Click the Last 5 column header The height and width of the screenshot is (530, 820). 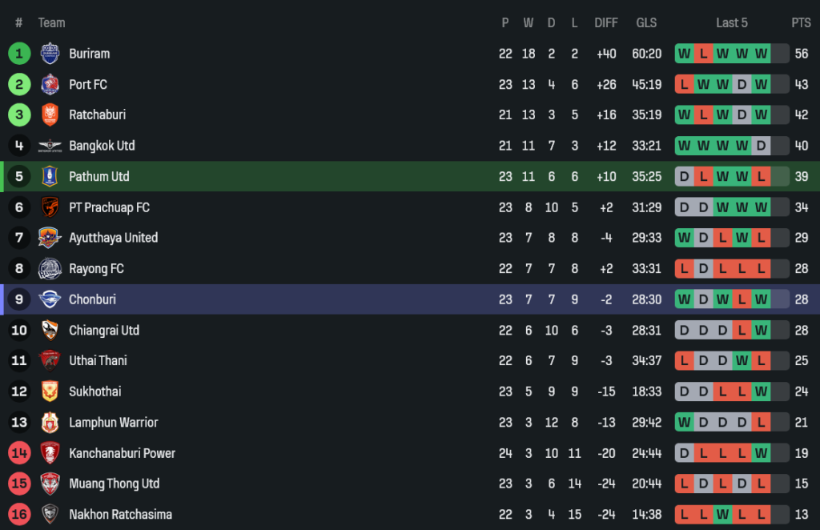coord(732,22)
